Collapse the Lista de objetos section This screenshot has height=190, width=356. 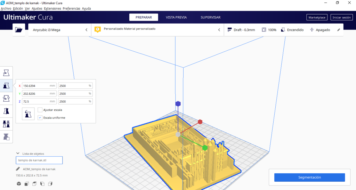tap(18, 153)
